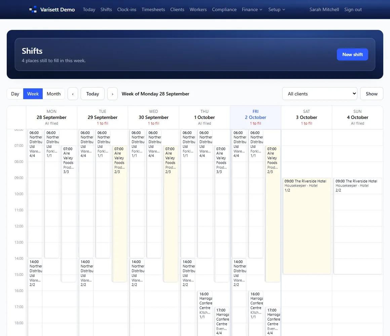Open the Clients page
390x336 pixels.
tap(177, 9)
